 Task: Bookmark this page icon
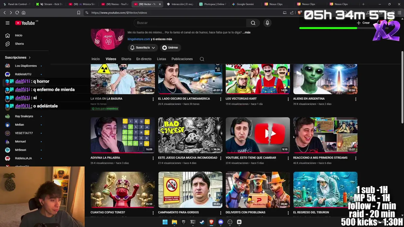coord(79,13)
